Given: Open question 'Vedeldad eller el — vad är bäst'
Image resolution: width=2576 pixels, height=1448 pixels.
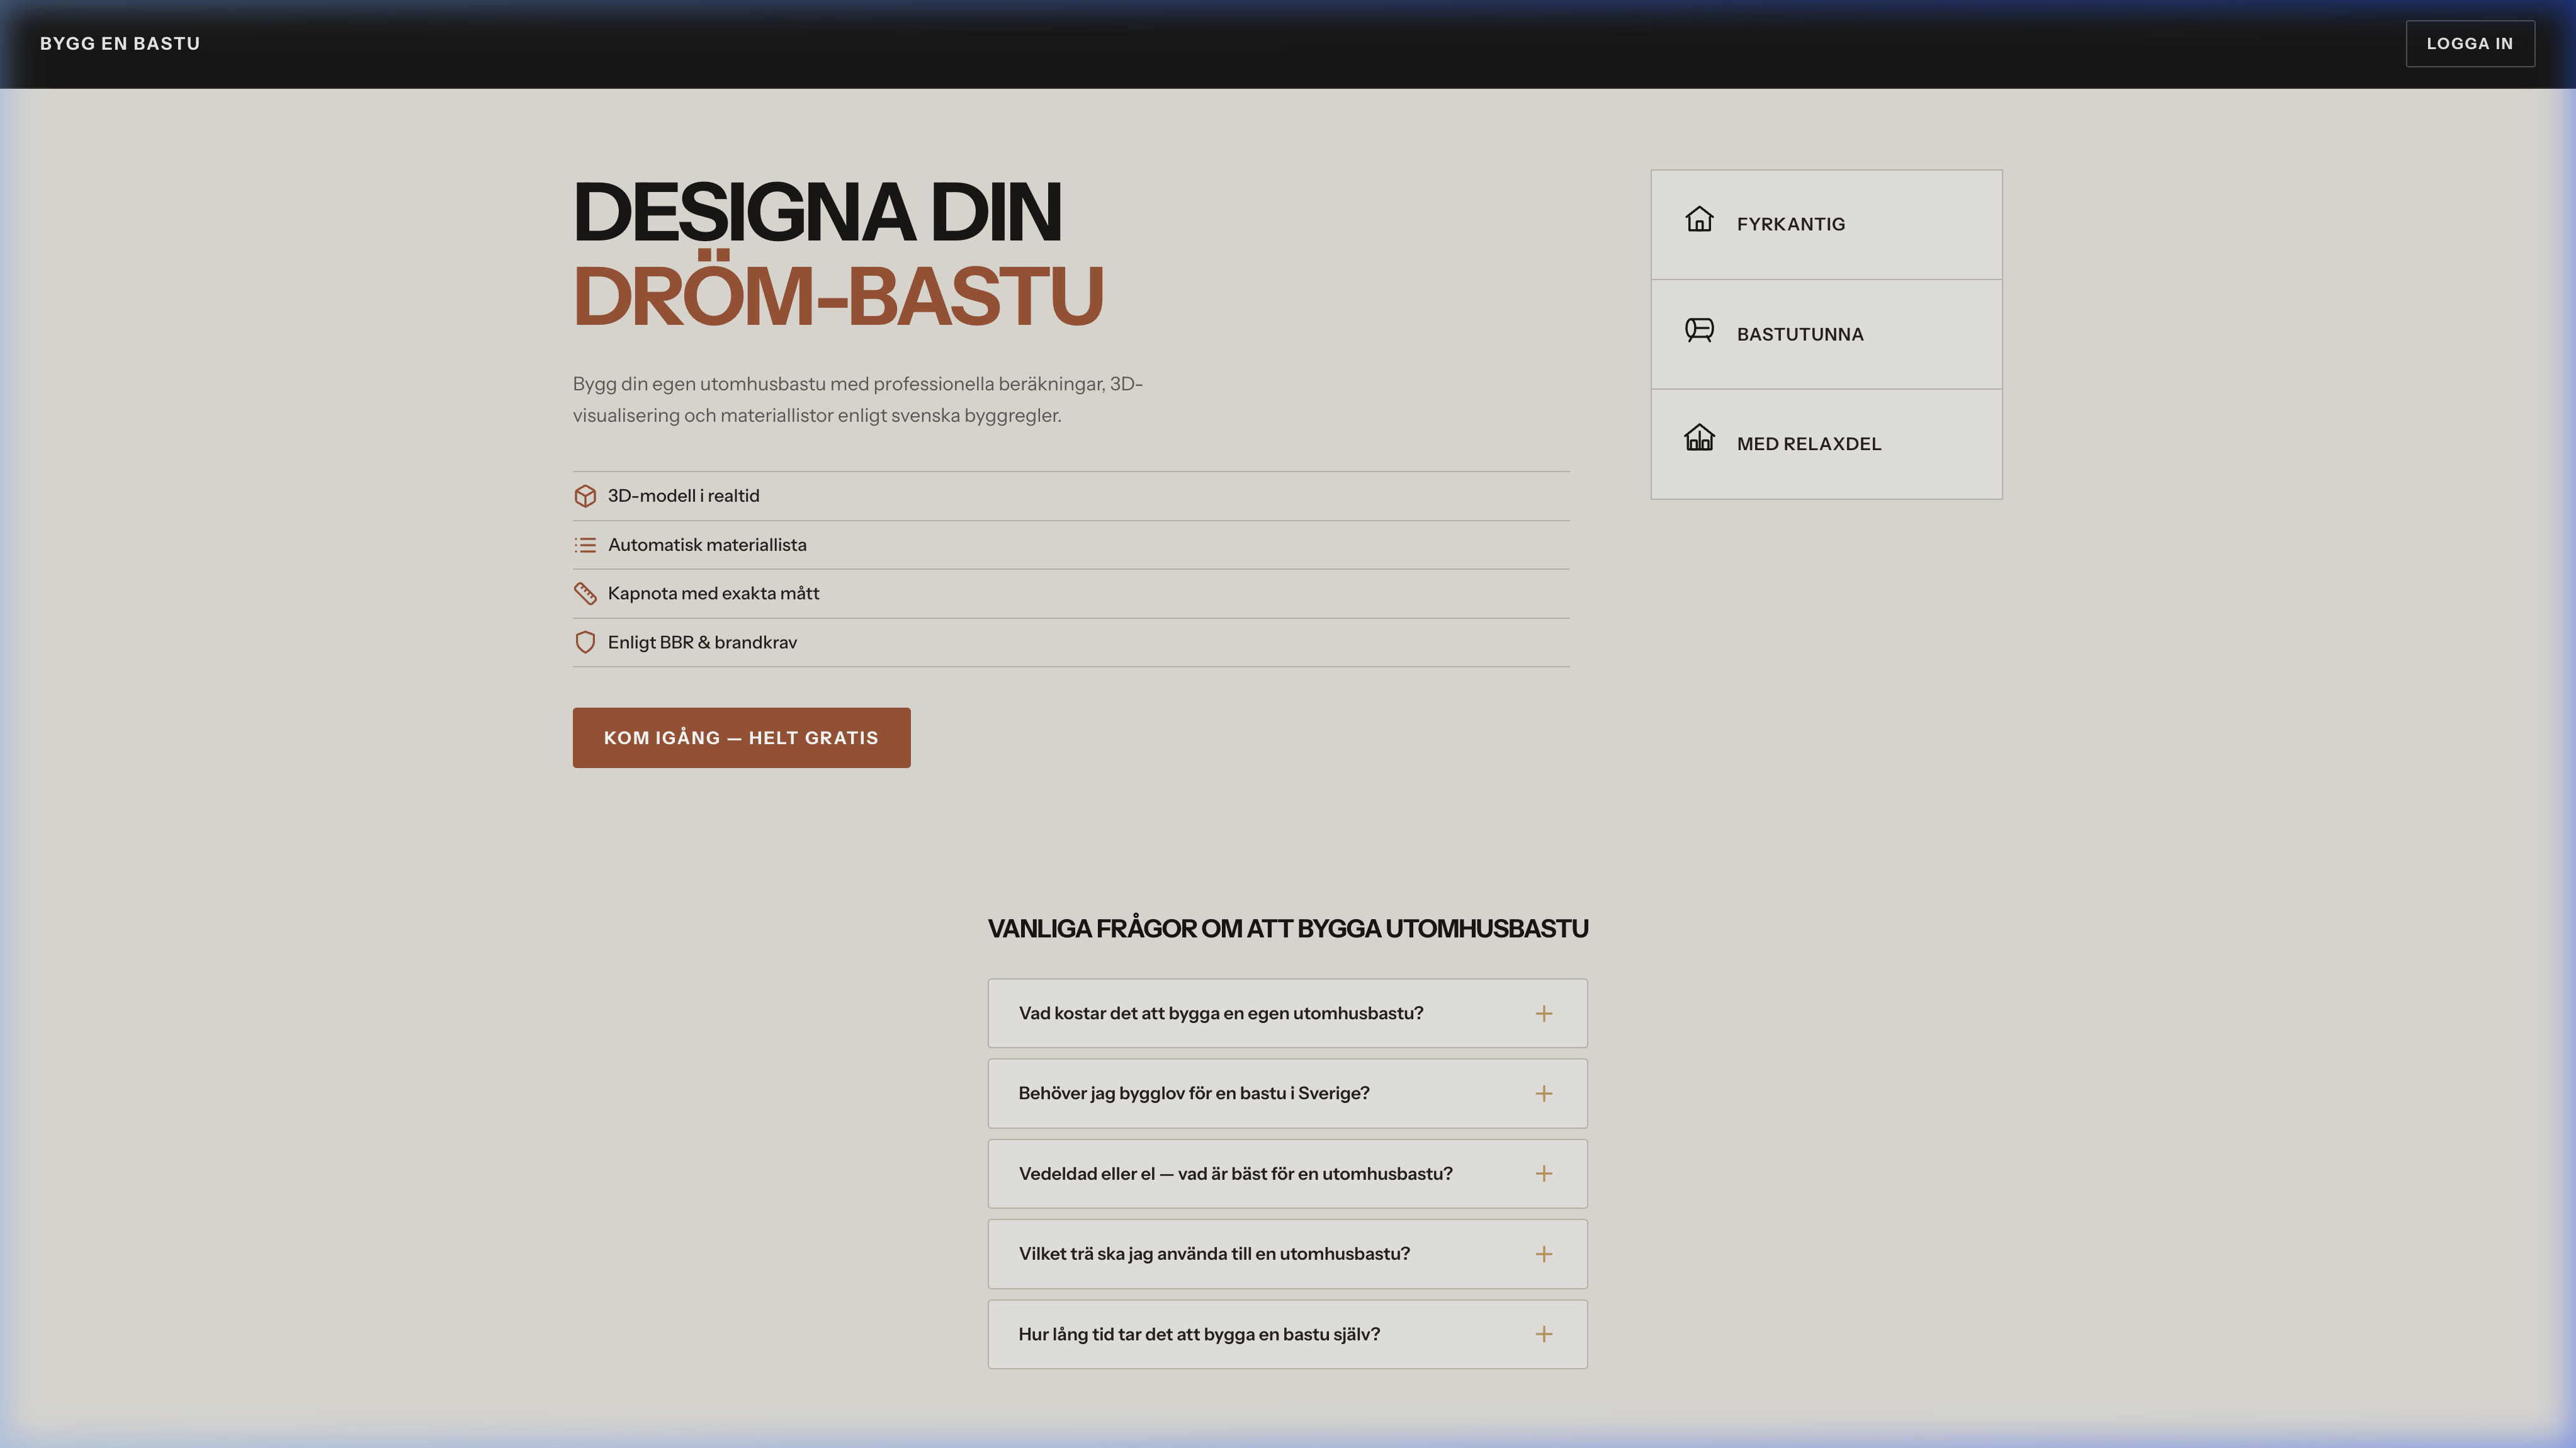Looking at the screenshot, I should pyautogui.click(x=1287, y=1174).
